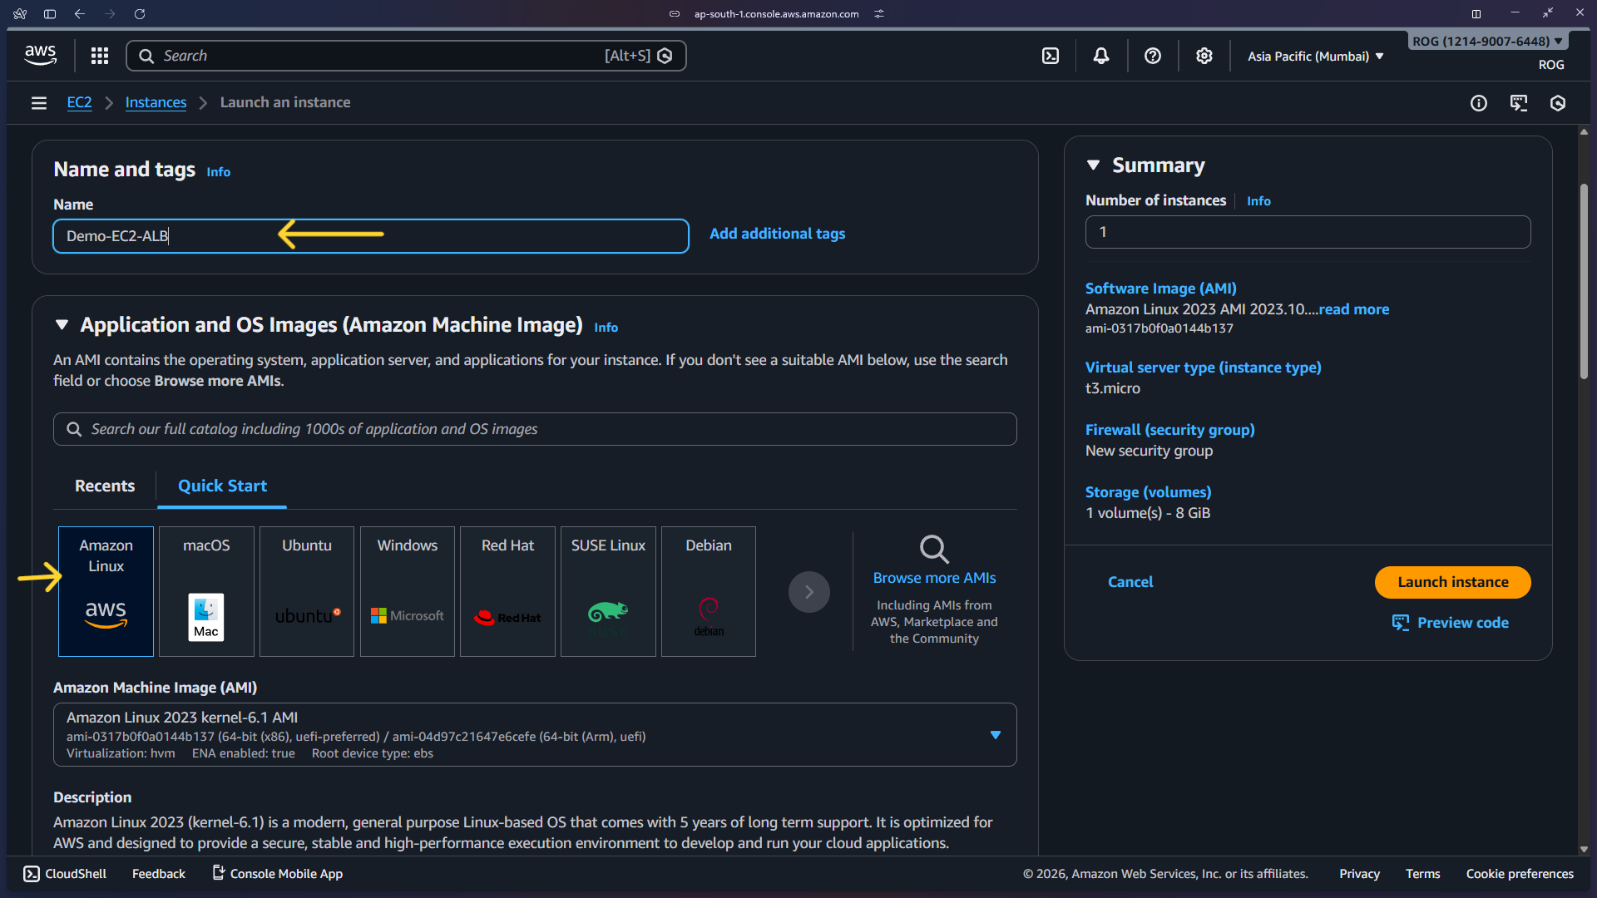
Task: Select the macOS AMI card
Action: (205, 591)
